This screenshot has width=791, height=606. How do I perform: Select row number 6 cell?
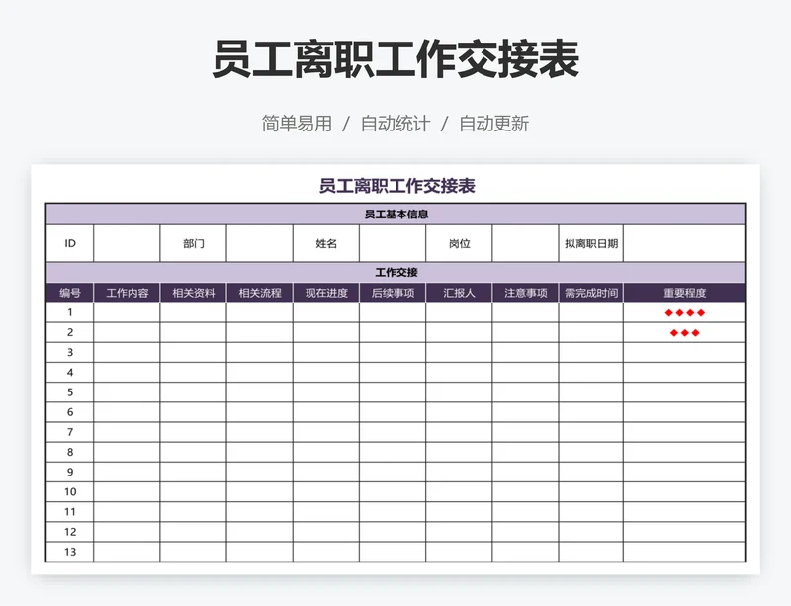click(69, 412)
